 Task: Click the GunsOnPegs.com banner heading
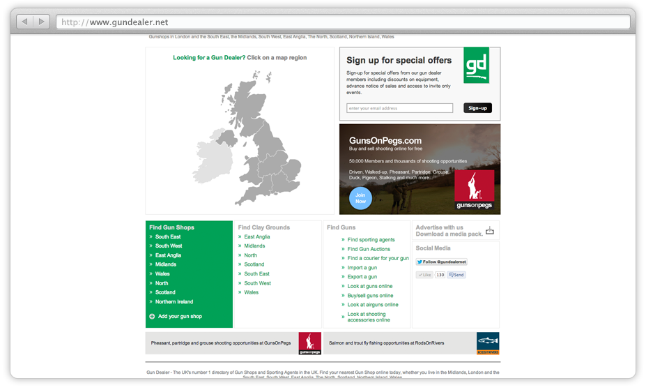[385, 141]
